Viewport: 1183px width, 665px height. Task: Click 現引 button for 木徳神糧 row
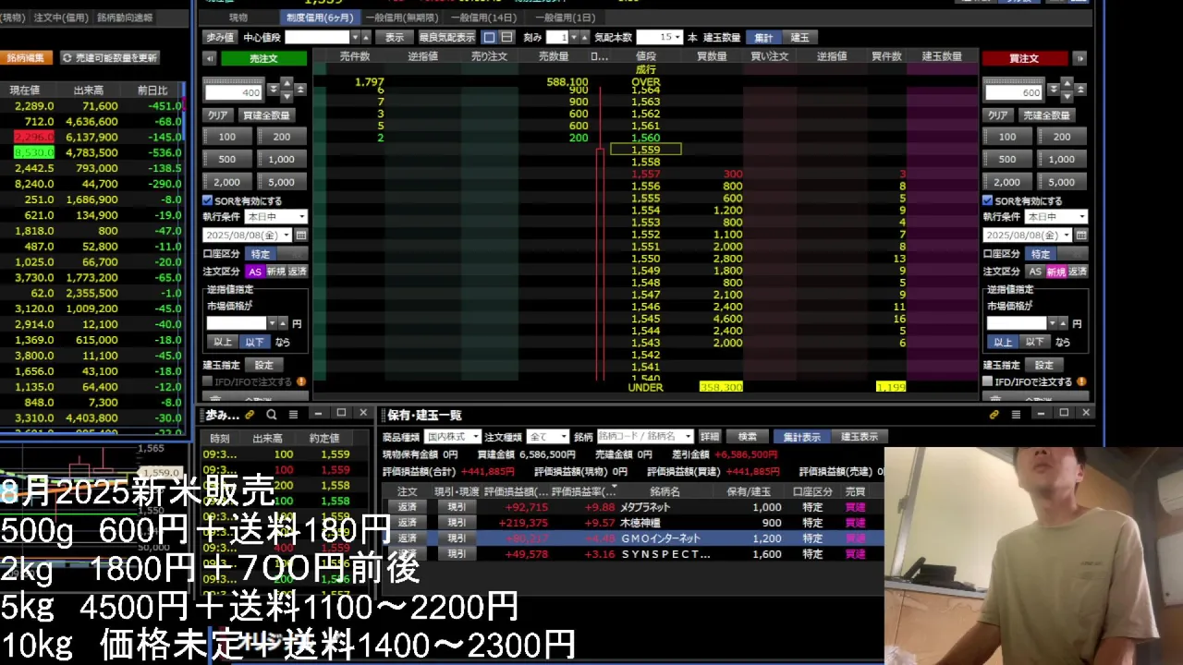coord(457,523)
